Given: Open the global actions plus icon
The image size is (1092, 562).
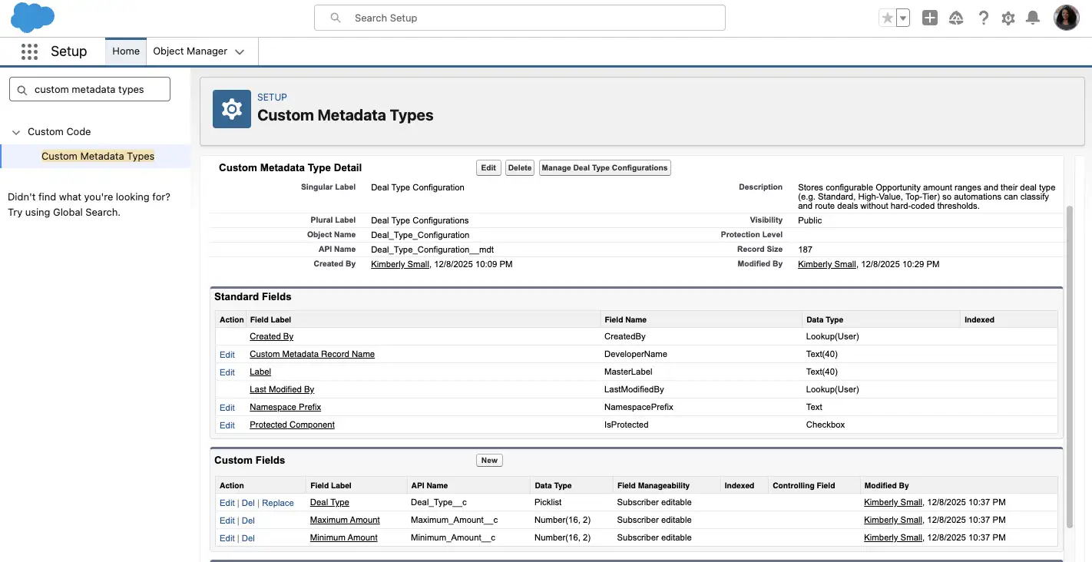Looking at the screenshot, I should (x=930, y=18).
